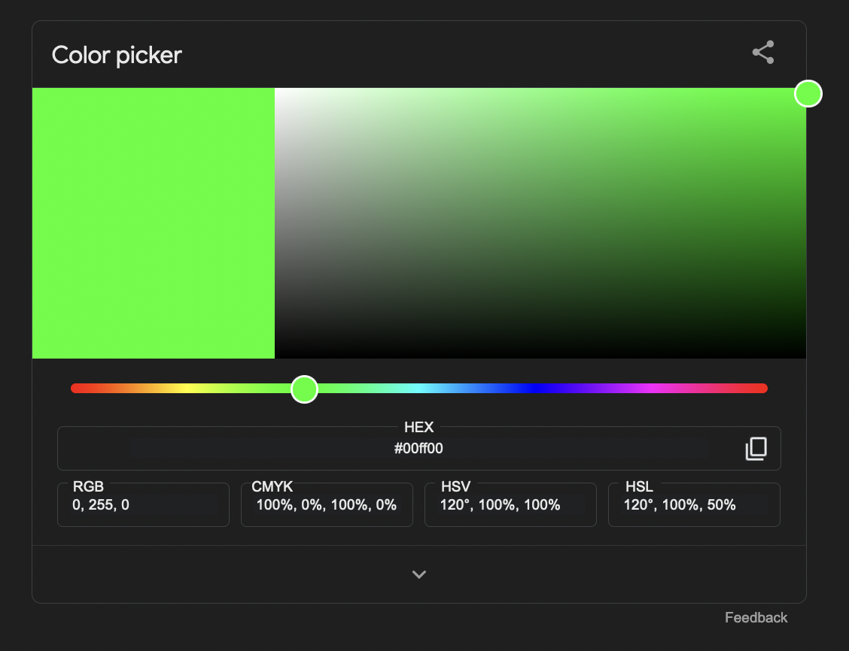Click the white corner of the gradient area
This screenshot has height=651, width=849.
(x=278, y=92)
